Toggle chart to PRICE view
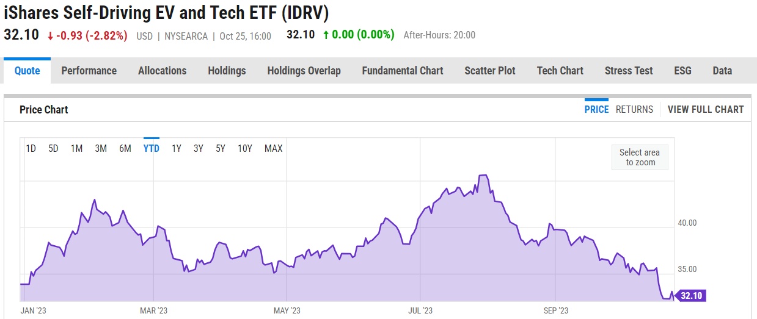The image size is (757, 319). pyautogui.click(x=596, y=110)
